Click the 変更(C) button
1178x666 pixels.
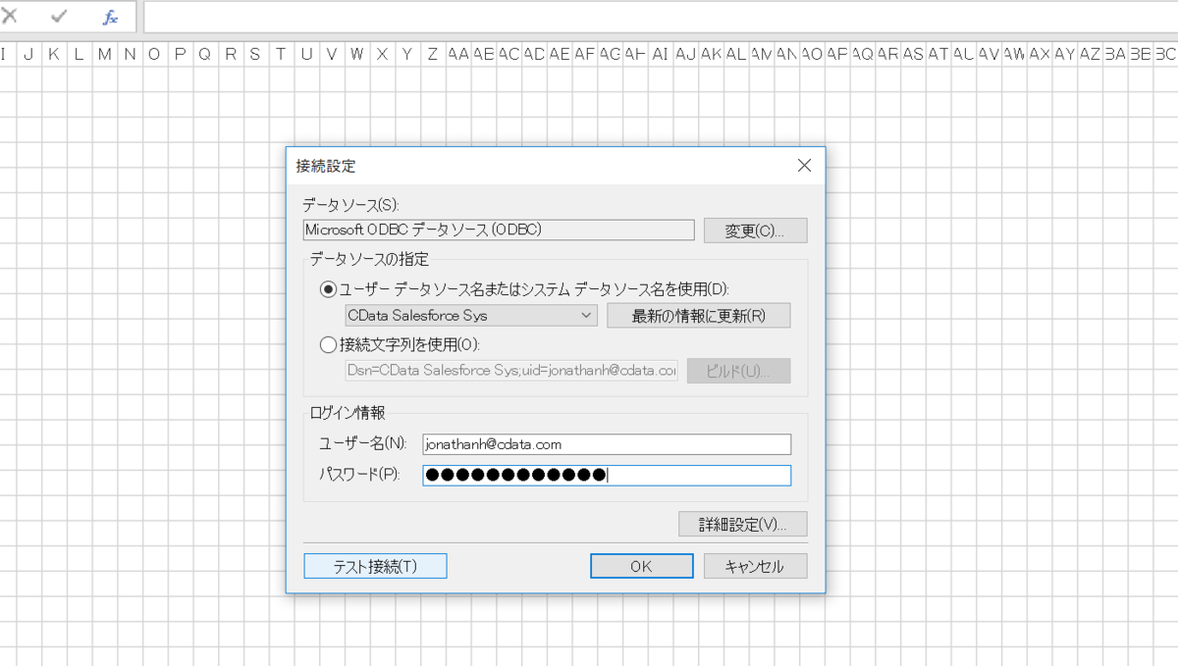755,230
